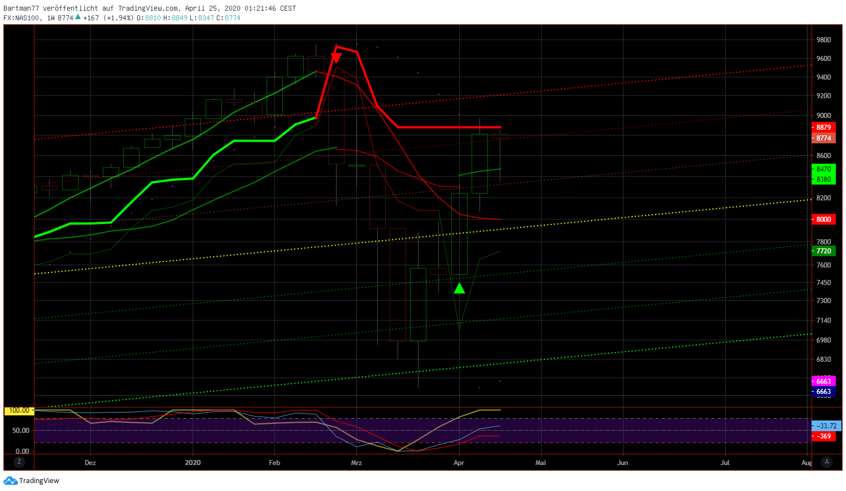This screenshot has height=491, width=846.
Task: Select the green buy triangle marker on chart
Action: (x=459, y=288)
